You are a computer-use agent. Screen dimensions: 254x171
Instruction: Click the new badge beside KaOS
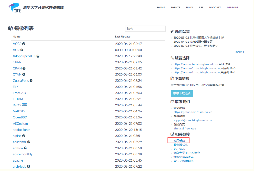[25, 104]
